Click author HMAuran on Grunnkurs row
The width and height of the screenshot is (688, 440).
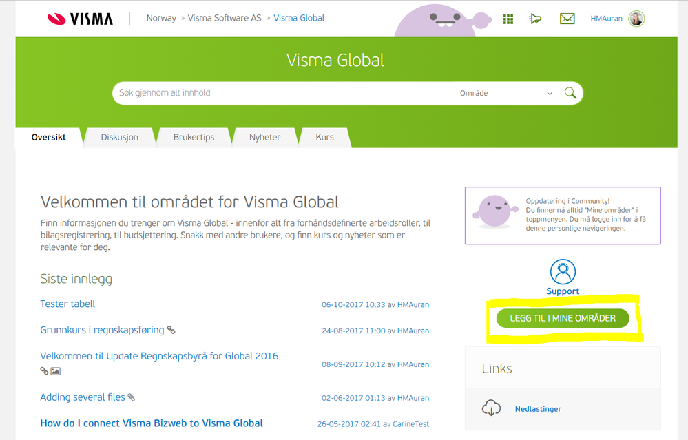tap(413, 331)
